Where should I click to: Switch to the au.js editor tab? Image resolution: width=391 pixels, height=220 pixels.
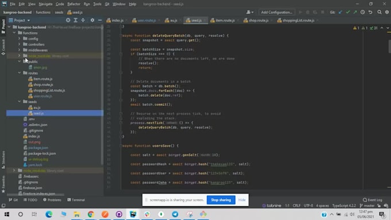174,21
